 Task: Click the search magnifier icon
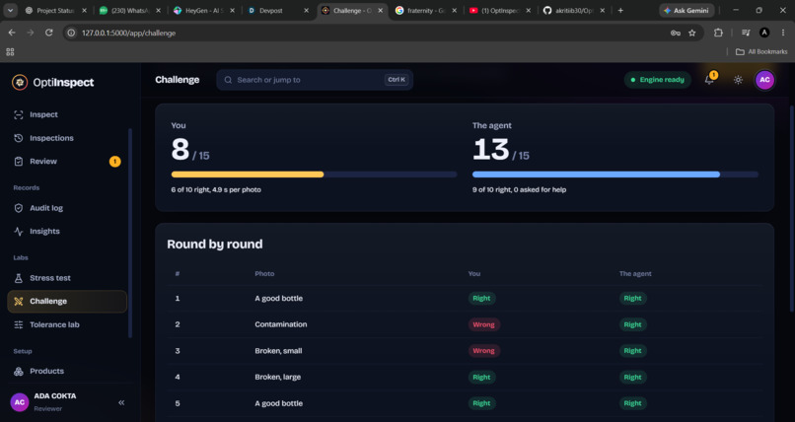point(228,80)
